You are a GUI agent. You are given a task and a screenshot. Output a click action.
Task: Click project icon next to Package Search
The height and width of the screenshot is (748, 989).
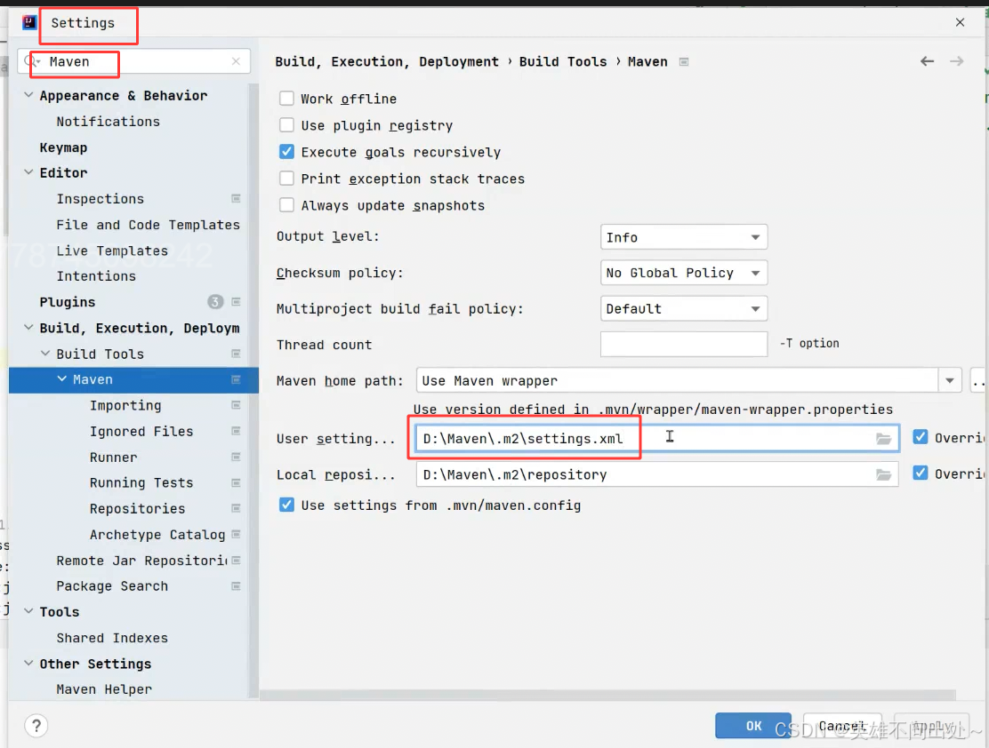[x=236, y=586]
